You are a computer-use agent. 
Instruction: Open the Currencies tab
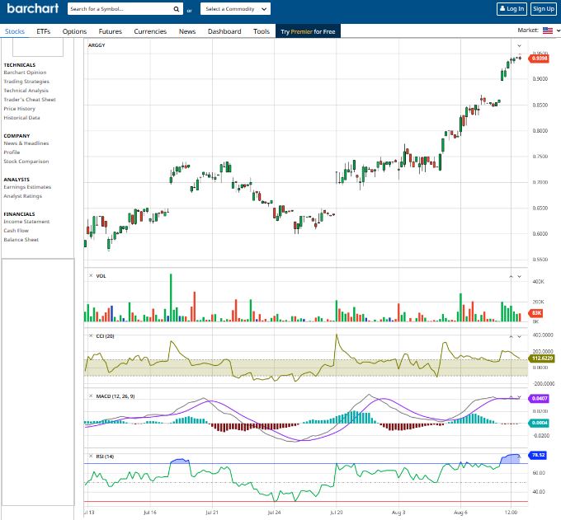click(x=150, y=31)
